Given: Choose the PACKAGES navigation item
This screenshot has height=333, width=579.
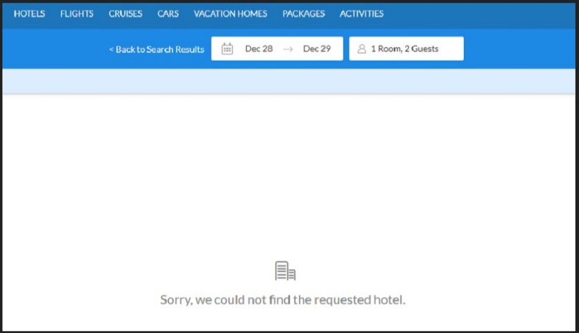Looking at the screenshot, I should 303,14.
